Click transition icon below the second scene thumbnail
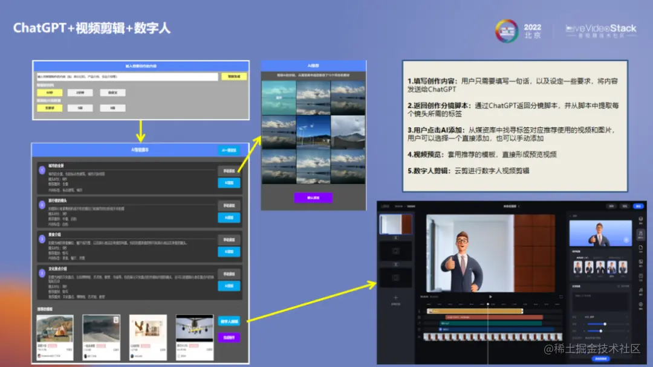Image resolution: width=653 pixels, height=367 pixels. 395,264
